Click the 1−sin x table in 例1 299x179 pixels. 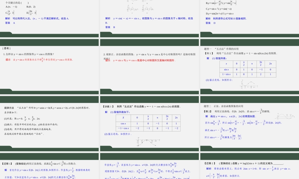(x=248, y=69)
